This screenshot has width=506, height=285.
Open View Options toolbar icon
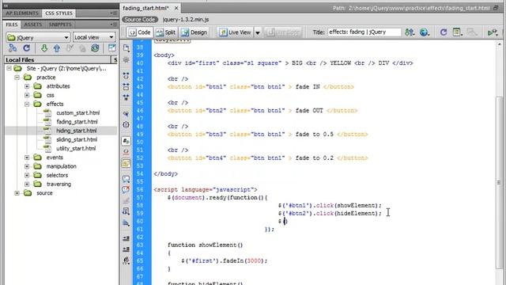(457, 32)
